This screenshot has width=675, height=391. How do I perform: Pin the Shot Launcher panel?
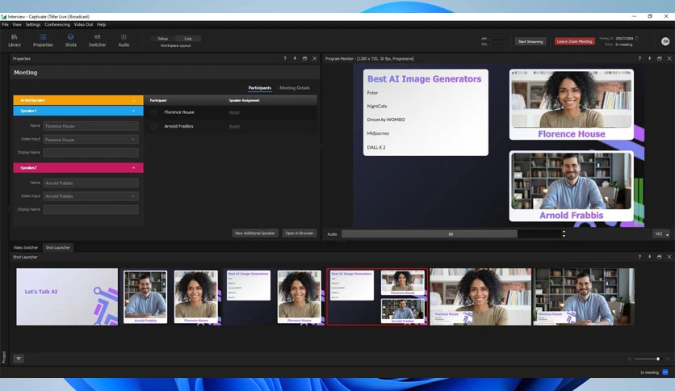(x=650, y=257)
